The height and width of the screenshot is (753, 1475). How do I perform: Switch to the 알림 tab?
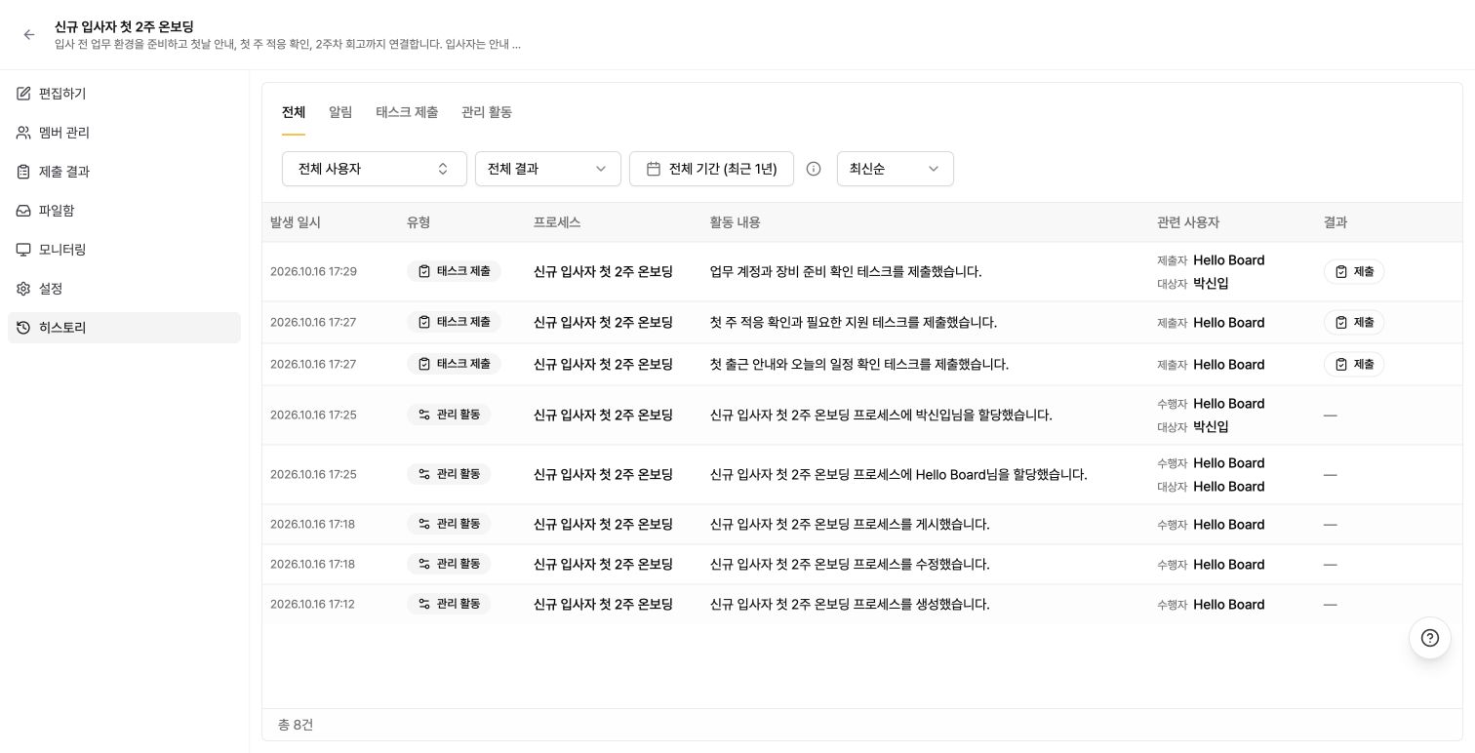click(340, 112)
